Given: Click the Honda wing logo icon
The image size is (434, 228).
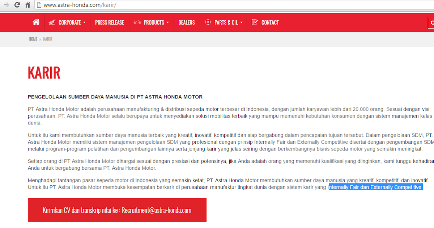Looking at the screenshot, I should 52,22.
